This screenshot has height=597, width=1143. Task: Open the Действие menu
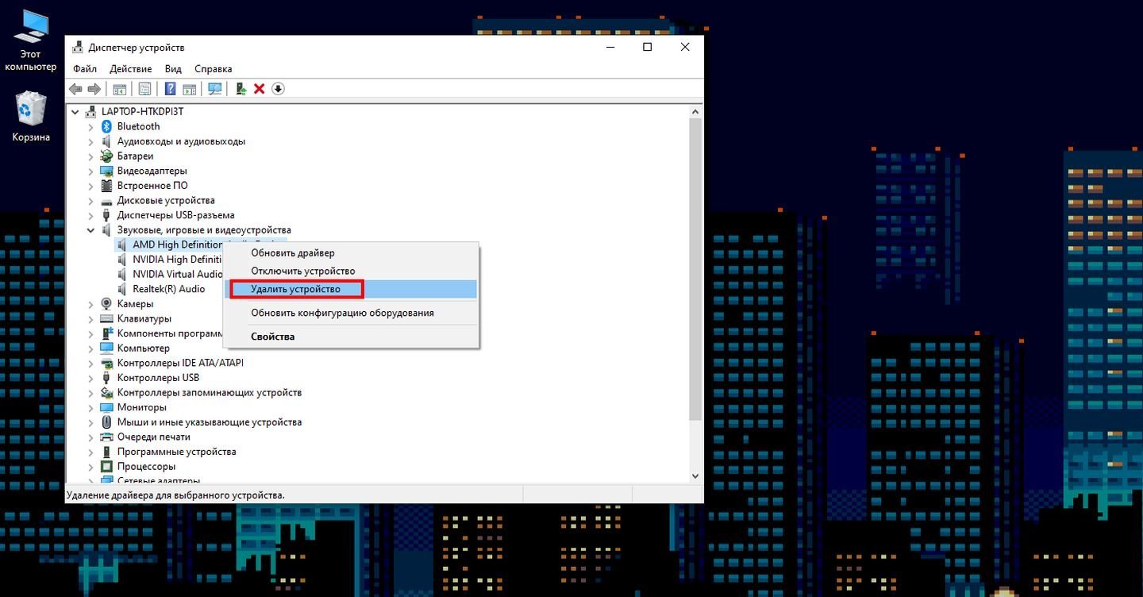pyautogui.click(x=131, y=69)
